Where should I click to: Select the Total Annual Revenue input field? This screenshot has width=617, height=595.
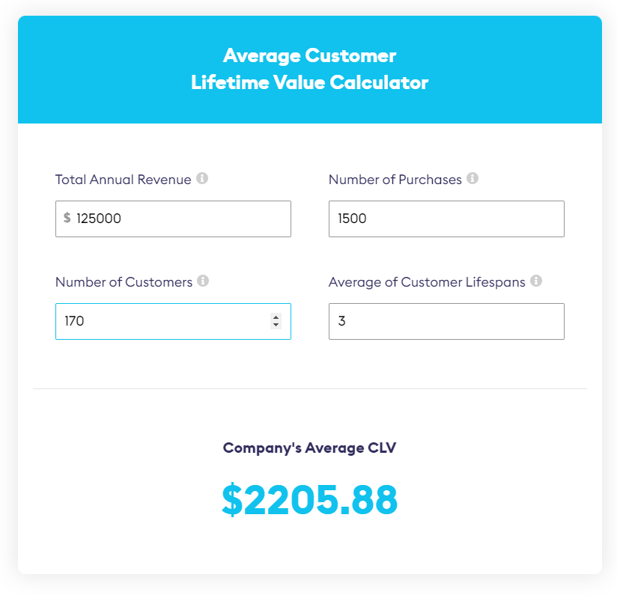tap(172, 219)
